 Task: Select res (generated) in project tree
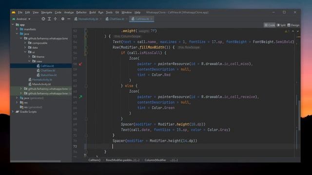33,107
